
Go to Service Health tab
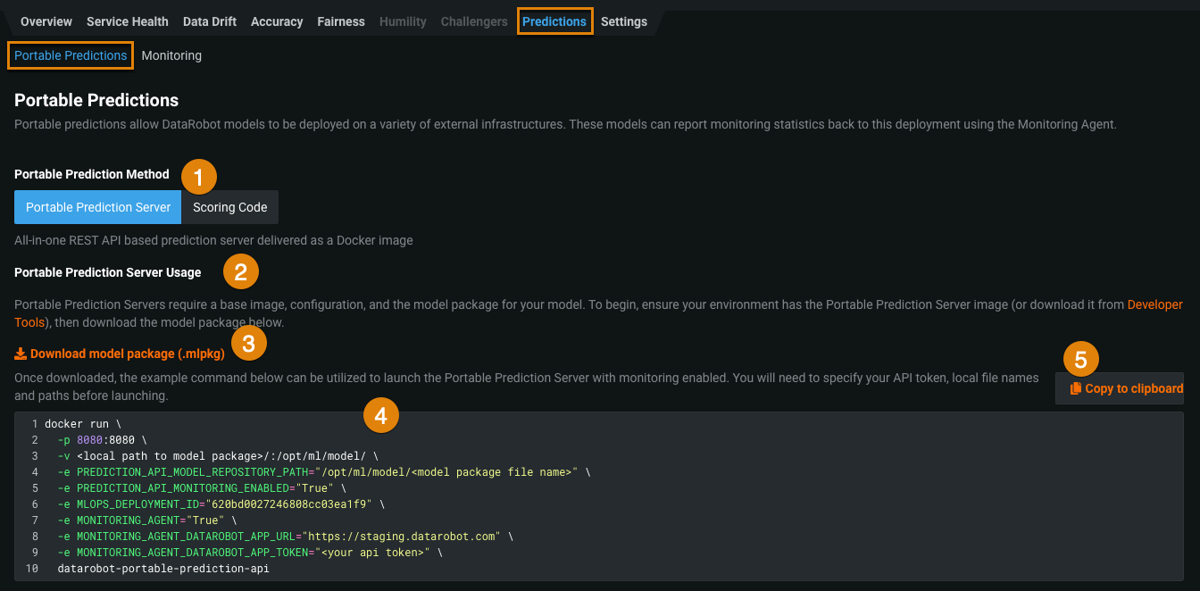point(128,21)
